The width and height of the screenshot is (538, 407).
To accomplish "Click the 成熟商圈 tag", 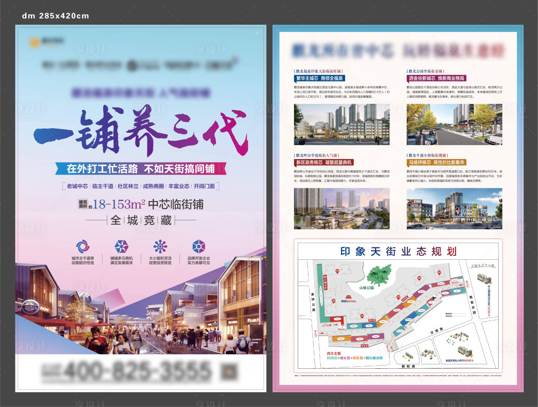I will click(153, 186).
